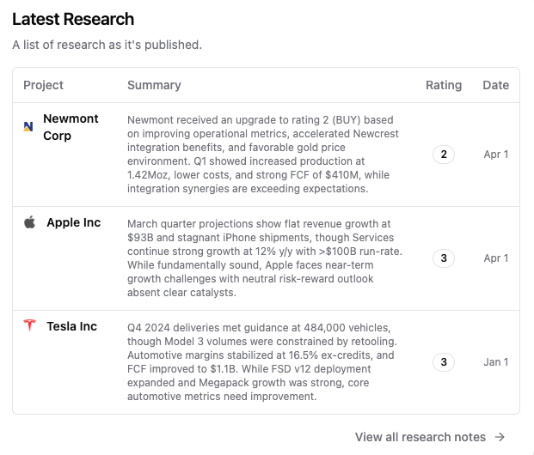Click the rating 3 badge for Apple
The image size is (534, 455).
pos(444,258)
